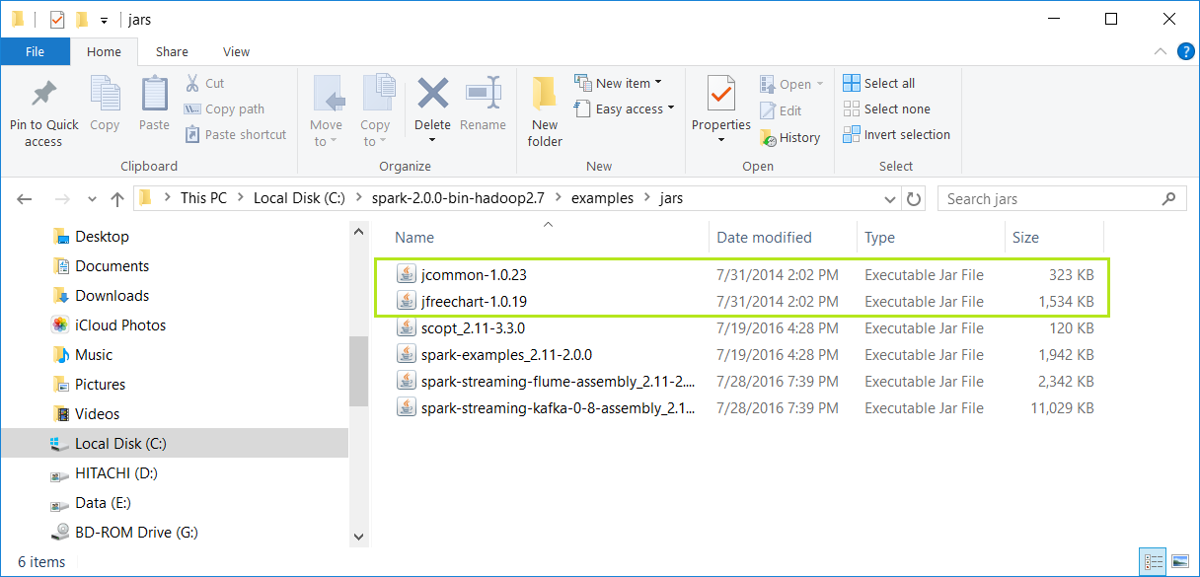Open the Open button dropdown

pos(820,85)
